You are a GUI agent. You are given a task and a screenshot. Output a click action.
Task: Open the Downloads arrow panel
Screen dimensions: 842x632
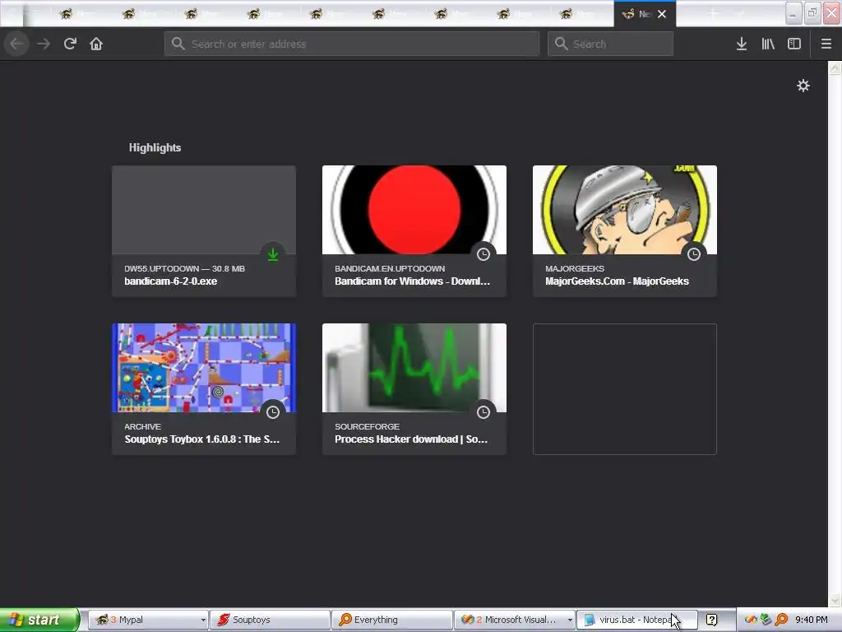coord(742,44)
